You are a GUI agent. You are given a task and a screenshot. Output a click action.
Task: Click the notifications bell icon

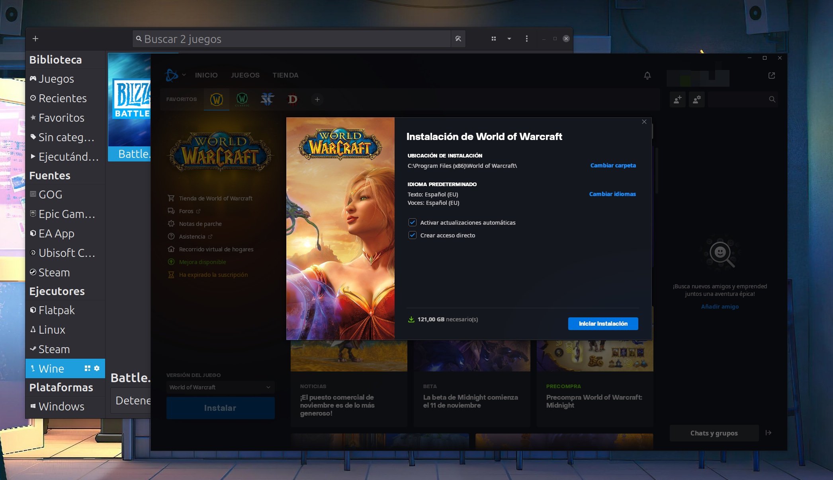pos(647,76)
